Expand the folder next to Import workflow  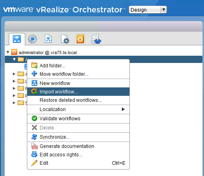point(14,88)
